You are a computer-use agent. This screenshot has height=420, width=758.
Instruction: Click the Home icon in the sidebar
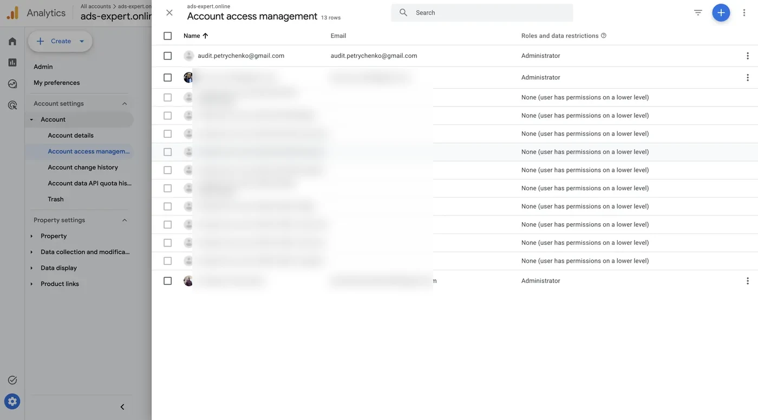pyautogui.click(x=12, y=41)
